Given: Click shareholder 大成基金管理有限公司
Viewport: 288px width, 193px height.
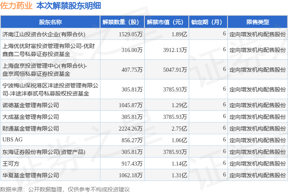Looking at the screenshot, I should 31,117.
